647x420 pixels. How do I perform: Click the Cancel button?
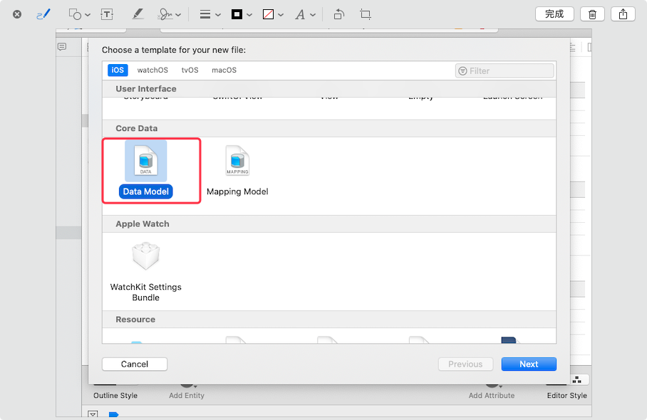pyautogui.click(x=135, y=364)
